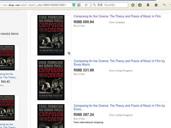171x128 pixels.
Task: Open listing title ending 'by Ennio Morric'
Action: (x=119, y=63)
